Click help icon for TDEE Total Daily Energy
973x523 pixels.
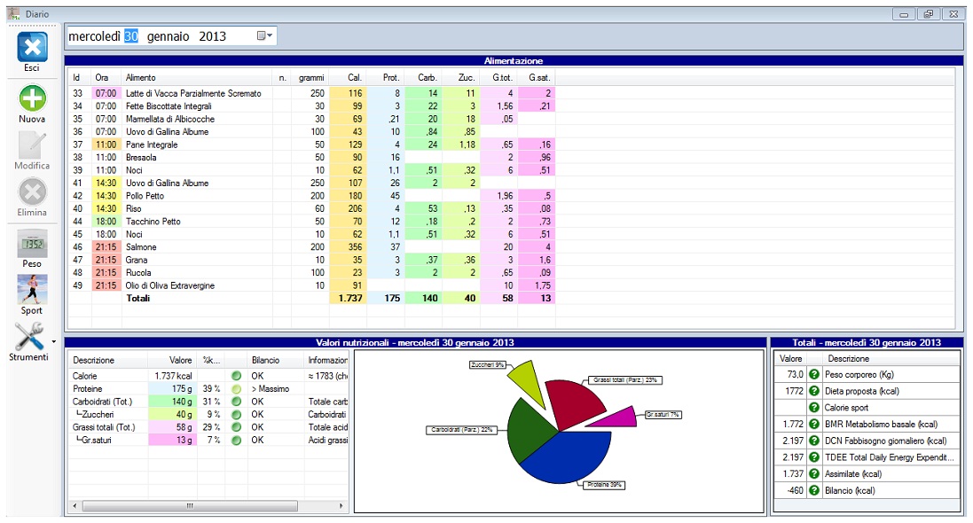point(813,457)
